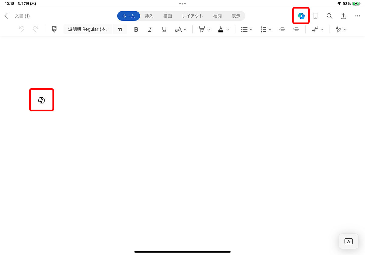
Task: Expand the styles dropdown arrow
Action: point(345,30)
